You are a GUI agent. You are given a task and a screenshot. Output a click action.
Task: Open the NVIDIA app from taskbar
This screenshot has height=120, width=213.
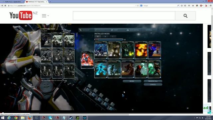(x=78, y=118)
